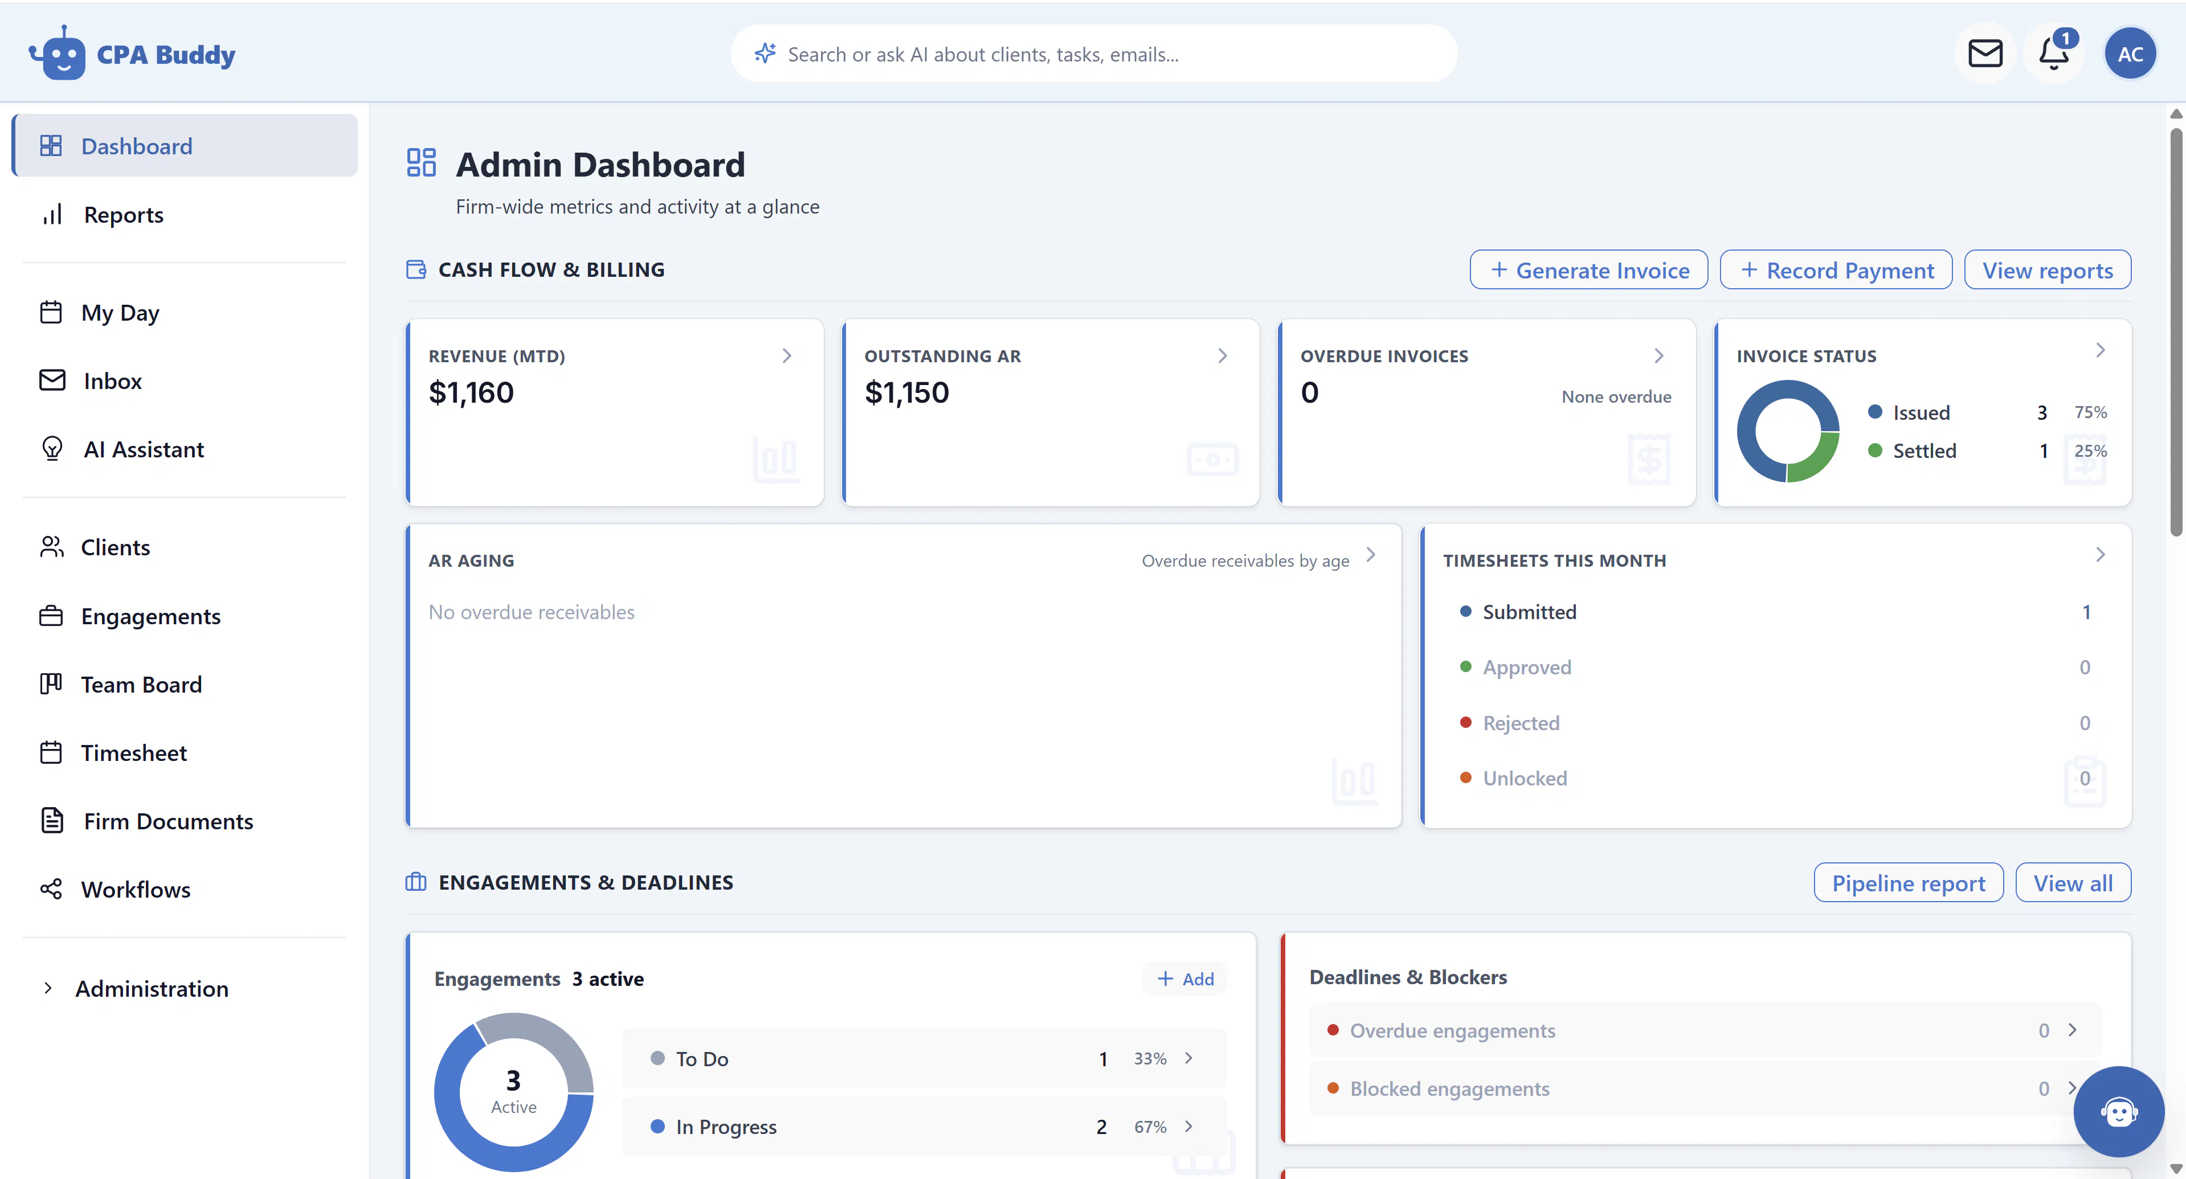The image size is (2186, 1179).
Task: Click the Cash Flow & Billing wallet icon
Action: tap(416, 269)
